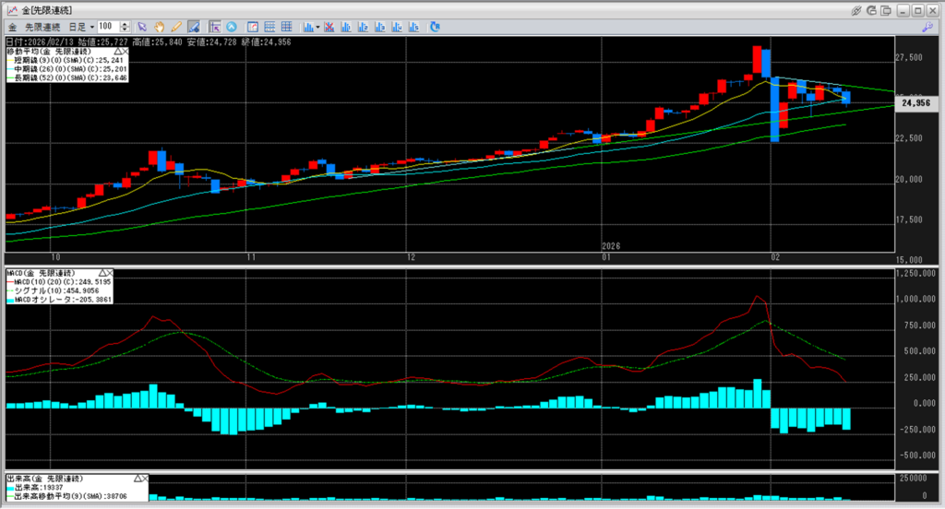Activate the hand pan tool
Viewport: 945px width, 509px height.
pyautogui.click(x=159, y=27)
